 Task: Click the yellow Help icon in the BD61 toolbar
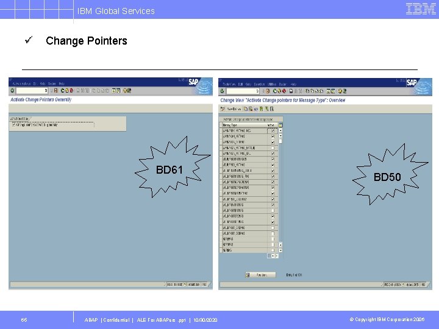[125, 90]
